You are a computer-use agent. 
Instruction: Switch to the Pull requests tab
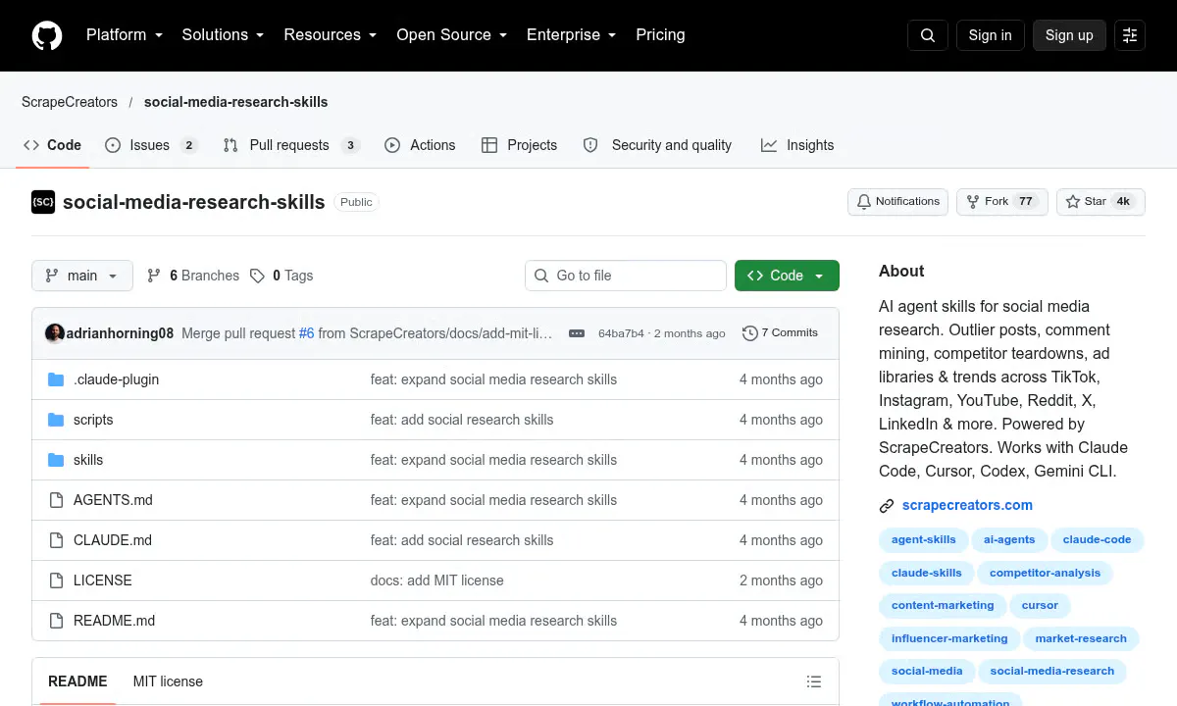pyautogui.click(x=290, y=145)
